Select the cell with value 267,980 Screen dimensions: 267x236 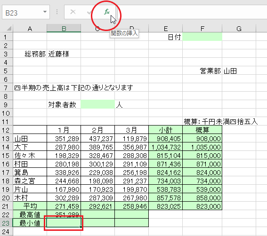pos(132,197)
